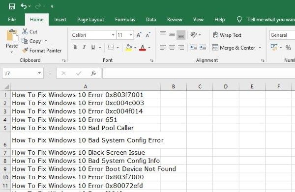The image size is (295, 192).
Task: Toggle Italic formatting
Action: [x=84, y=47]
